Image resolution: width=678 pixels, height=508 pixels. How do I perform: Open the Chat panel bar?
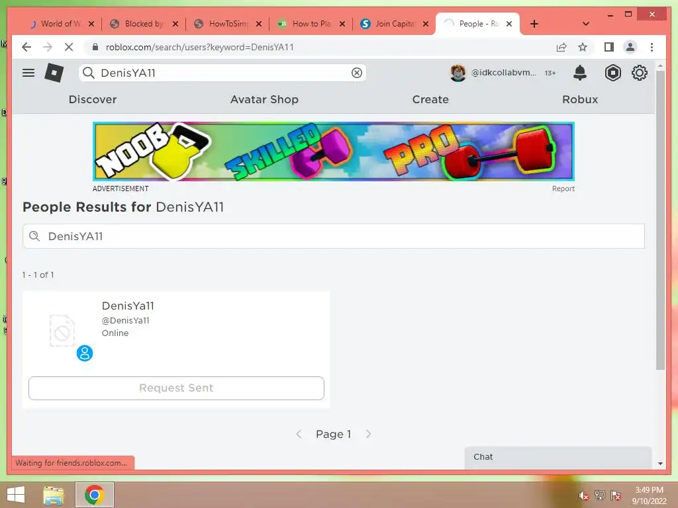click(557, 457)
